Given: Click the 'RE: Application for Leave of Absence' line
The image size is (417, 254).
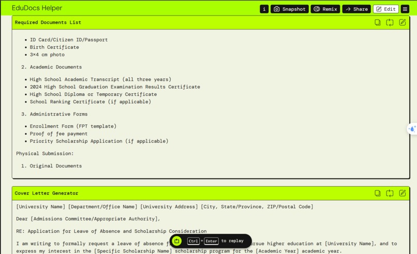Looking at the screenshot, I should coord(111,231).
